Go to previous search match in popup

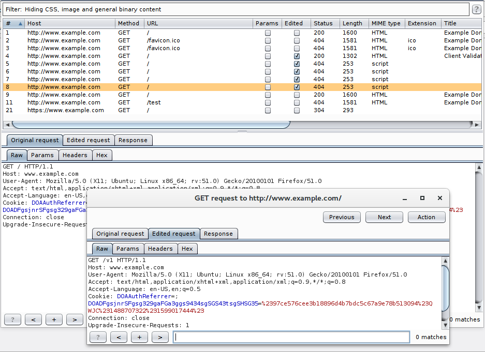[x=119, y=337]
